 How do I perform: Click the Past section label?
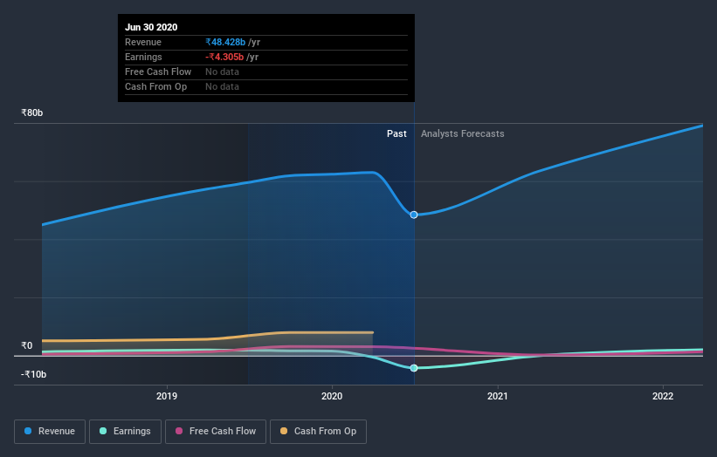(396, 133)
